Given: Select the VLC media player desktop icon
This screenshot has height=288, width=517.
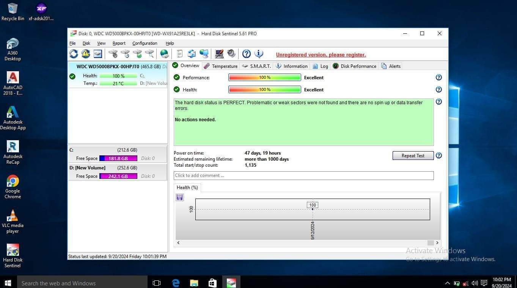Looking at the screenshot, I should coord(13,221).
